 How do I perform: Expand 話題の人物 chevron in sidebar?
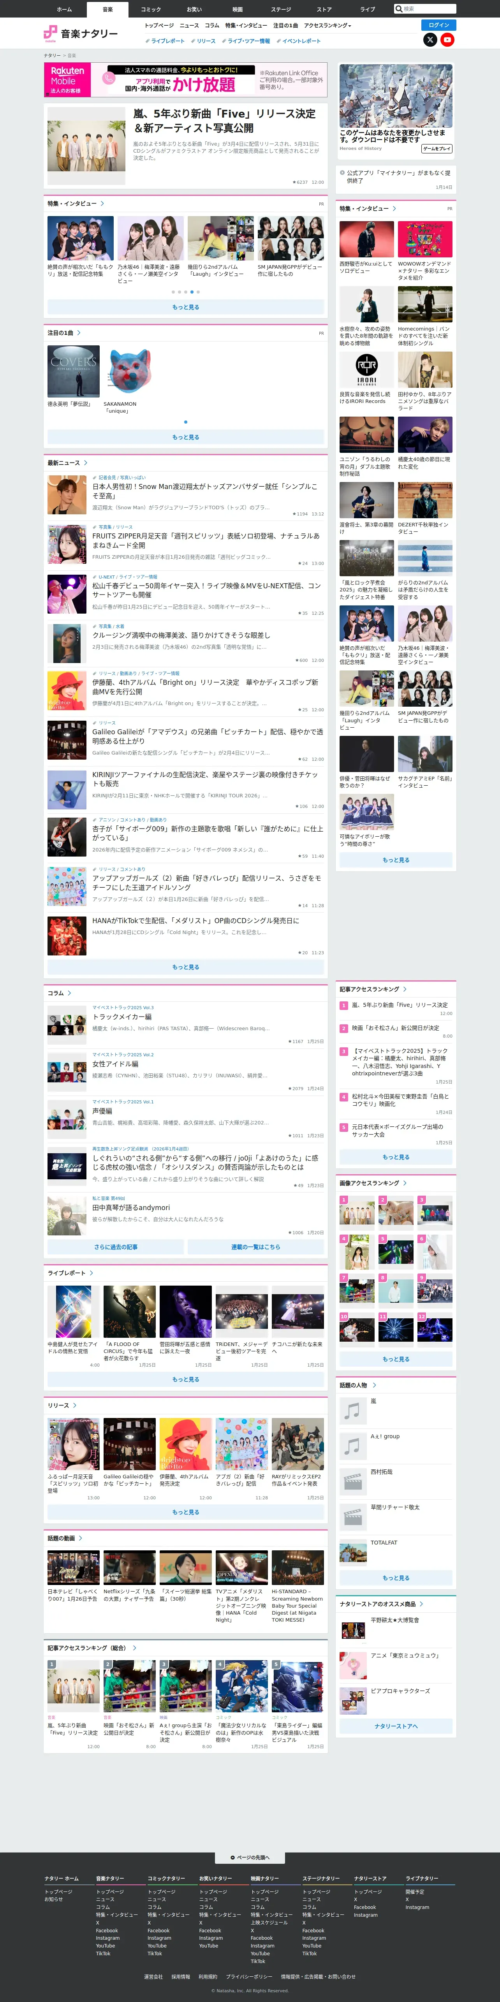374,1385
